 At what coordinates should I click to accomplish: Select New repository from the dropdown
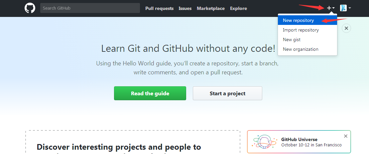(x=307, y=20)
